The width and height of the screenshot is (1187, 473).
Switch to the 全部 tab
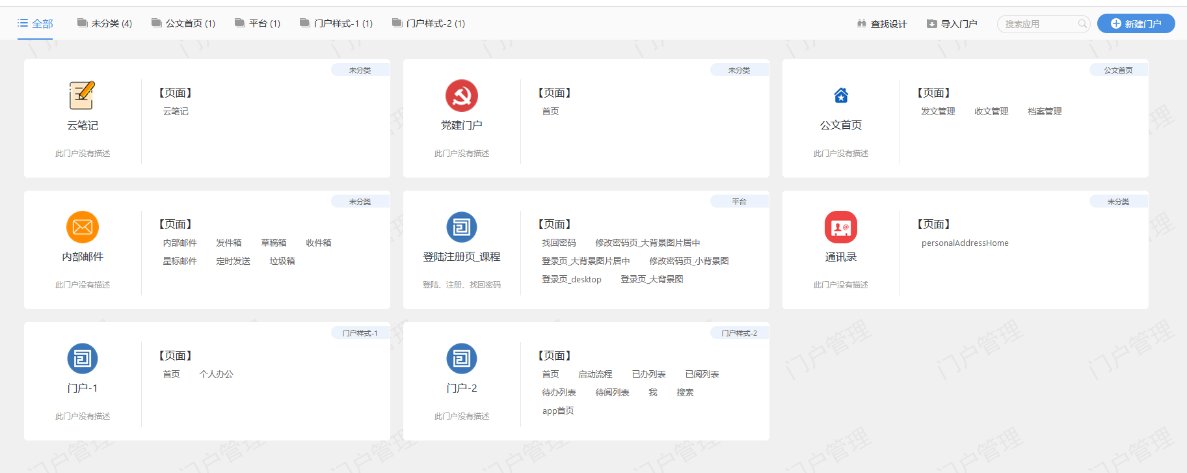coord(35,23)
